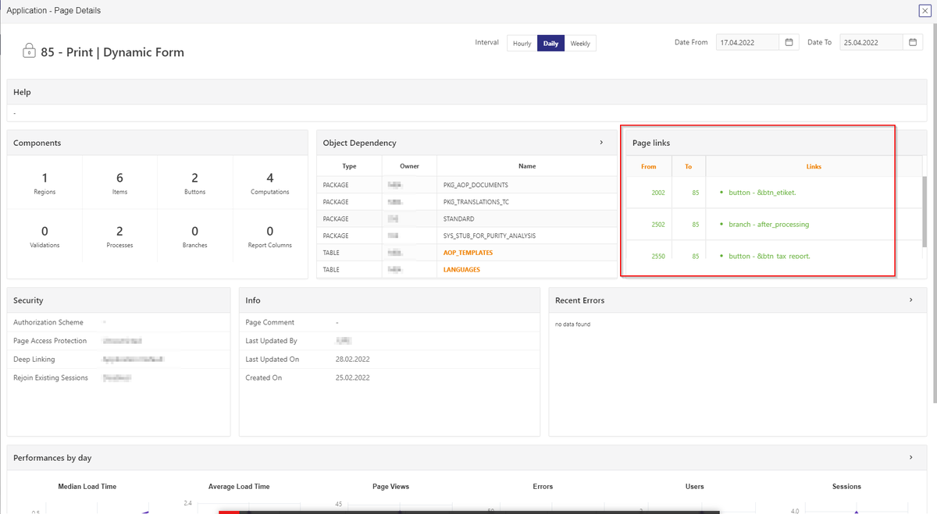937x514 pixels.
Task: Click the Branches count tile
Action: (x=194, y=236)
